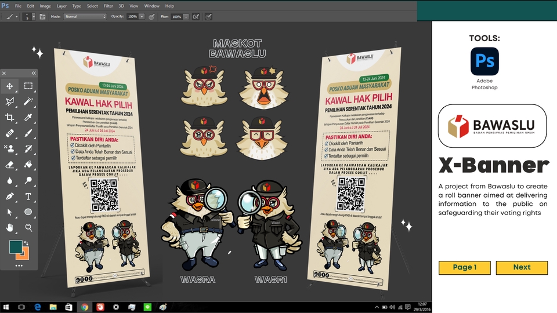
Task: Collapse the toolbox with double-chevron
Action: (34, 73)
